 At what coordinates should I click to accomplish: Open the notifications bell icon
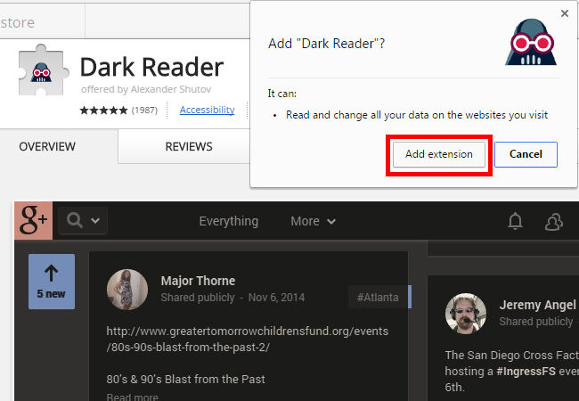point(515,221)
